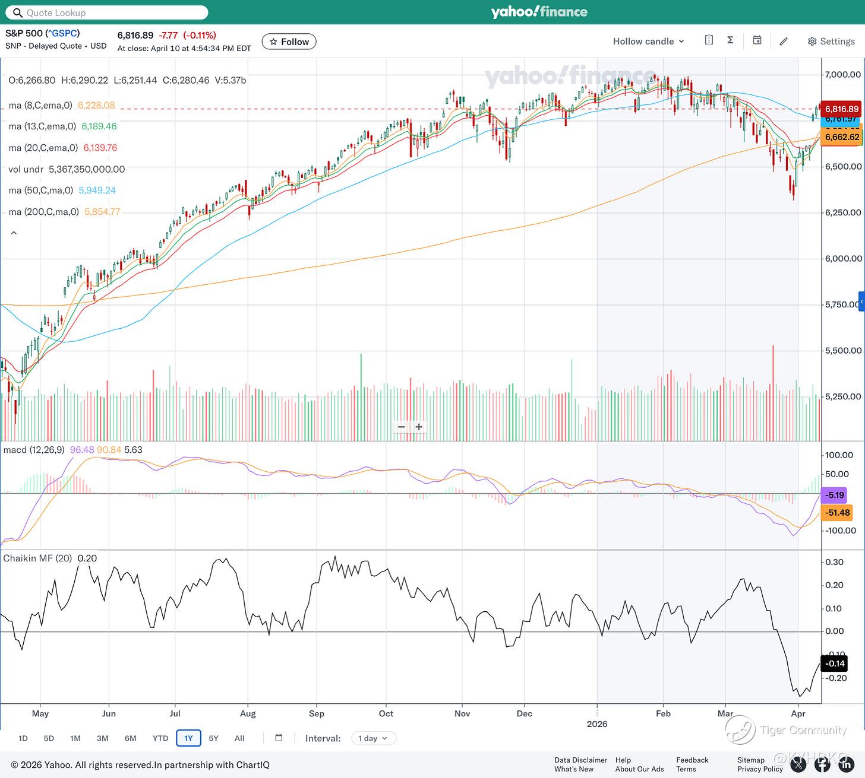Select the 1D range tab
Screen dimensions: 865x778
click(23, 738)
